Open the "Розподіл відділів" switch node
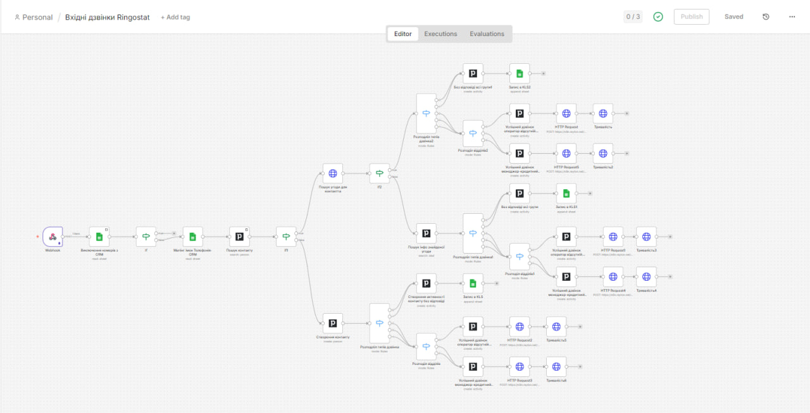810x413 pixels. (426, 346)
